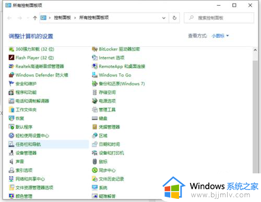Open the 同步中心 link
261x202 pixels.
point(107,170)
